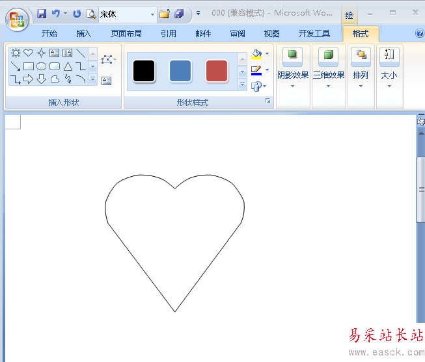Apply the blue shape style swatch

[x=180, y=71]
